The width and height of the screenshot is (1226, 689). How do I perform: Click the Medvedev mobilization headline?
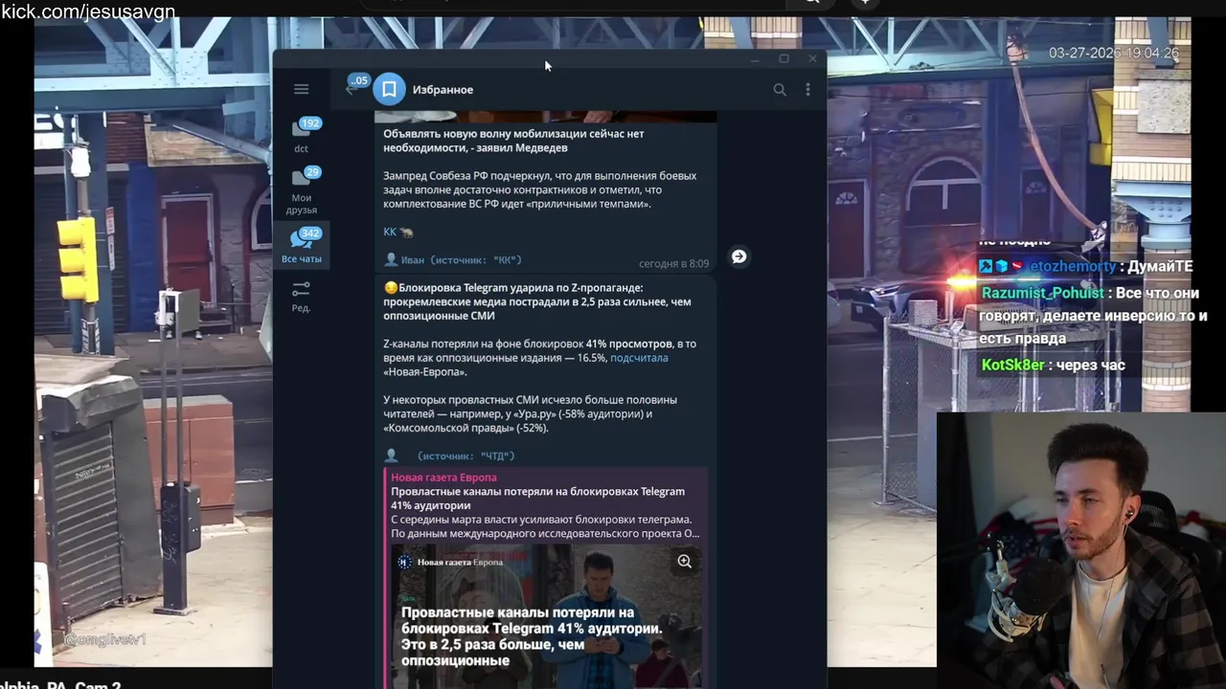tap(513, 141)
